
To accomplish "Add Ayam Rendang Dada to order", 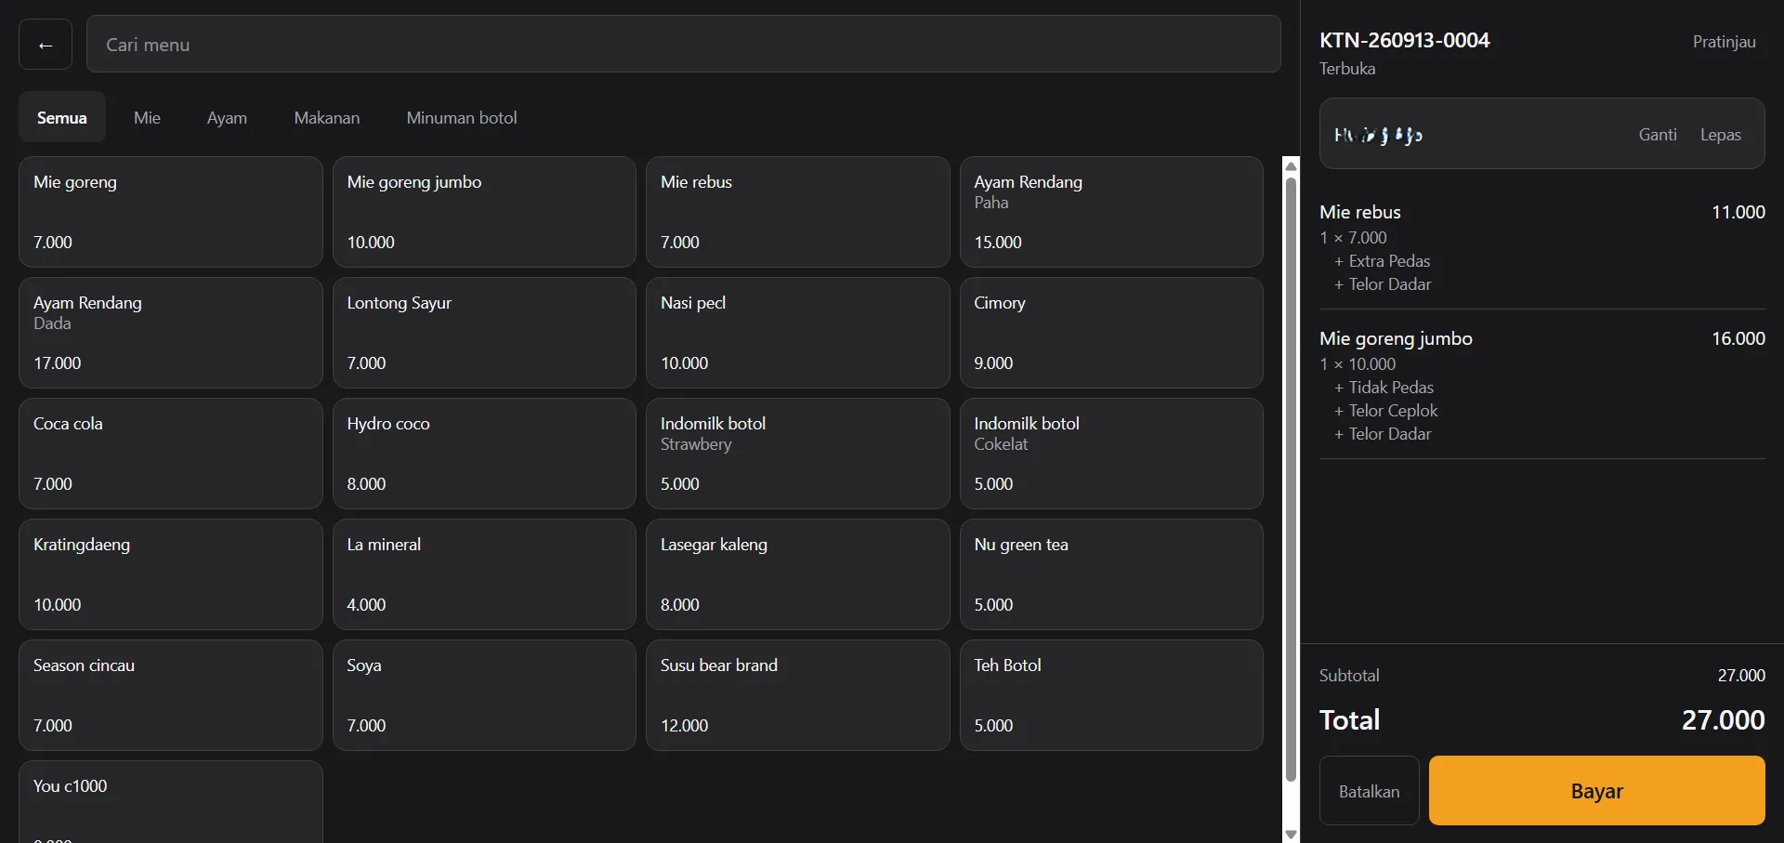I will [x=171, y=333].
